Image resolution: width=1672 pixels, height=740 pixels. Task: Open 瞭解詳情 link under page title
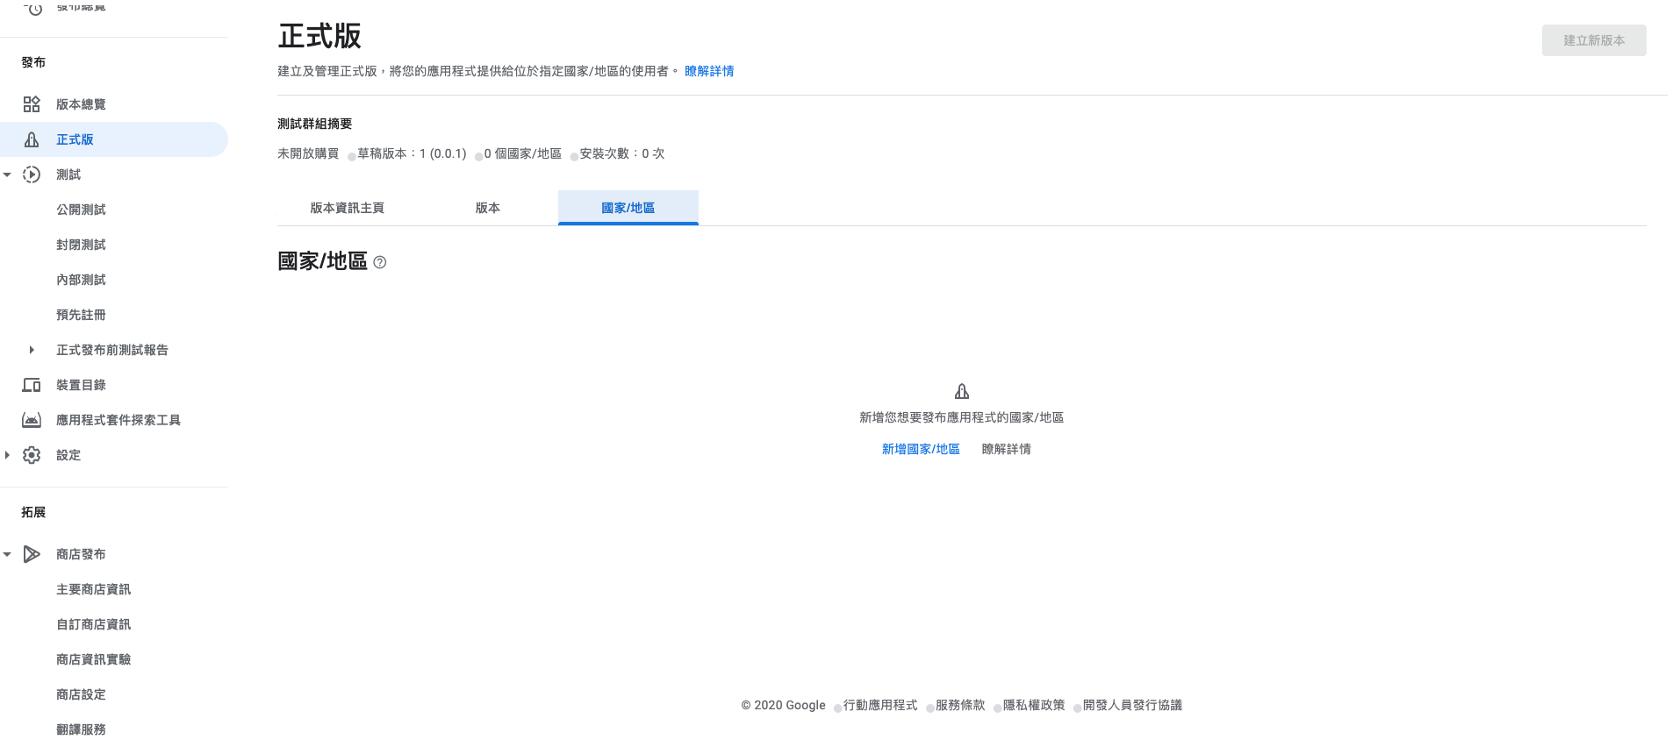click(709, 71)
